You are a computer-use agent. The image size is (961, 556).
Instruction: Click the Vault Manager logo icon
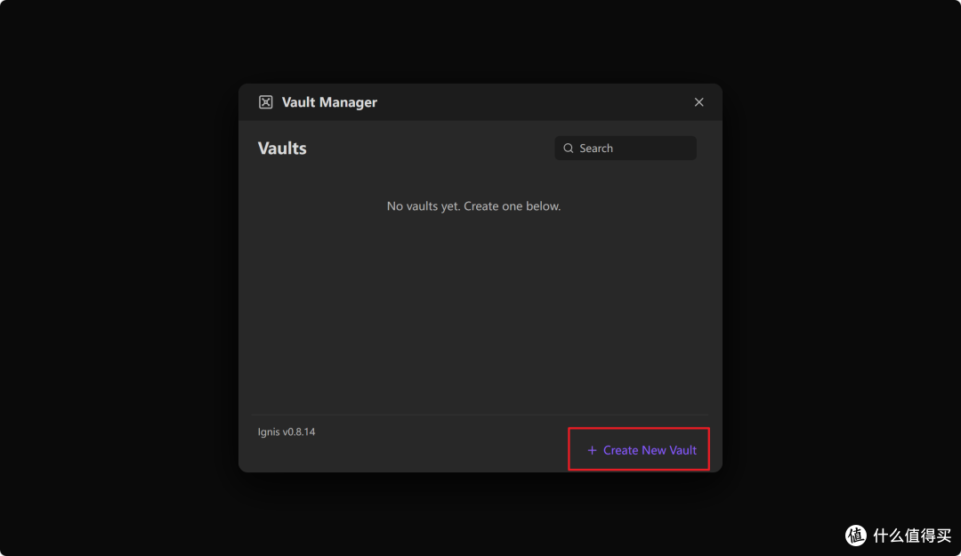pos(265,102)
